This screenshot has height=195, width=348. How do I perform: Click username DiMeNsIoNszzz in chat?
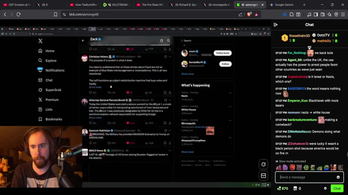[299, 132]
